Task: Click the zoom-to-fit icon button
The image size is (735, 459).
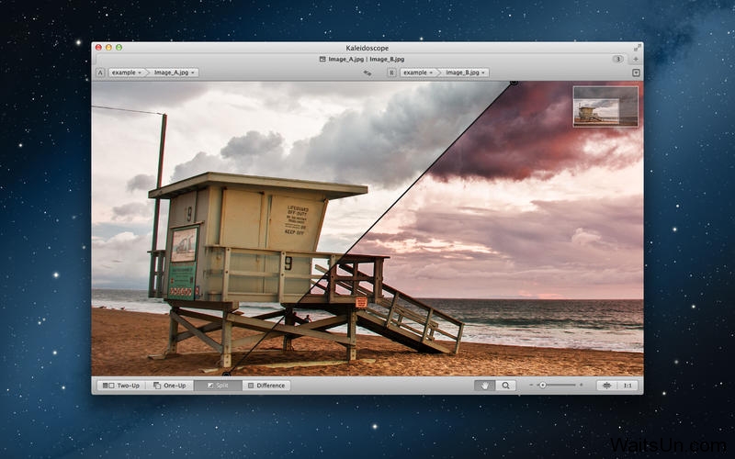Action: coord(605,386)
